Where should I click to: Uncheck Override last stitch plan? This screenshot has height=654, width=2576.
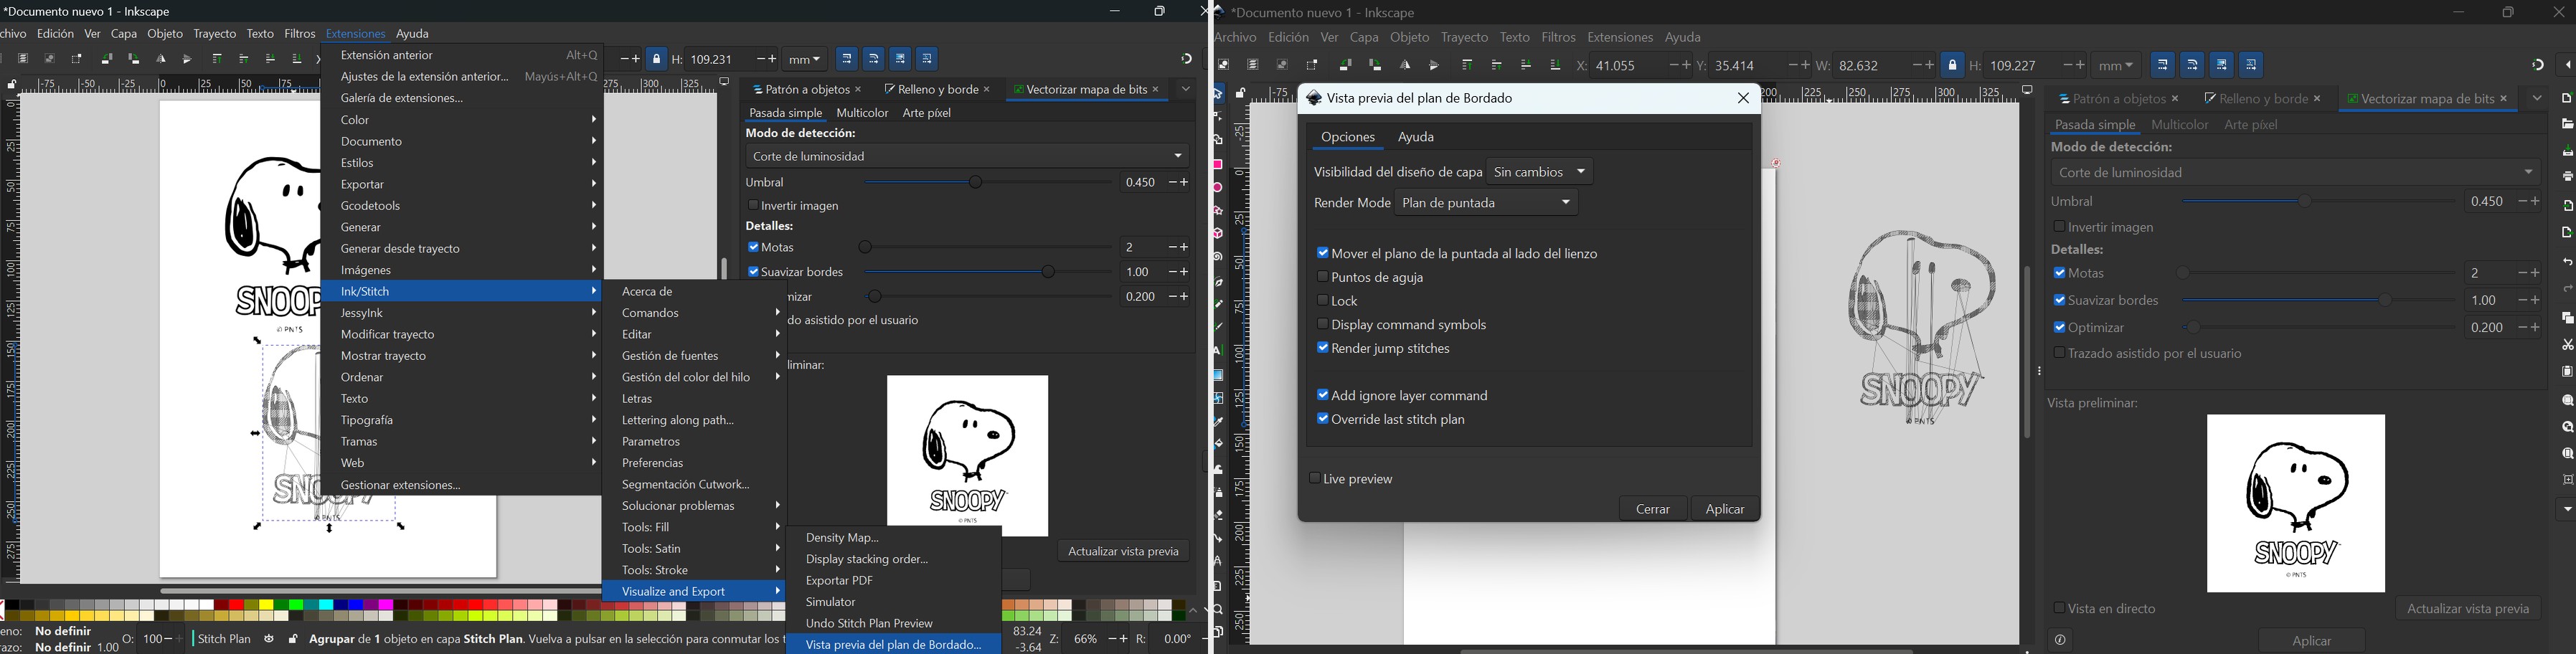pos(1322,419)
